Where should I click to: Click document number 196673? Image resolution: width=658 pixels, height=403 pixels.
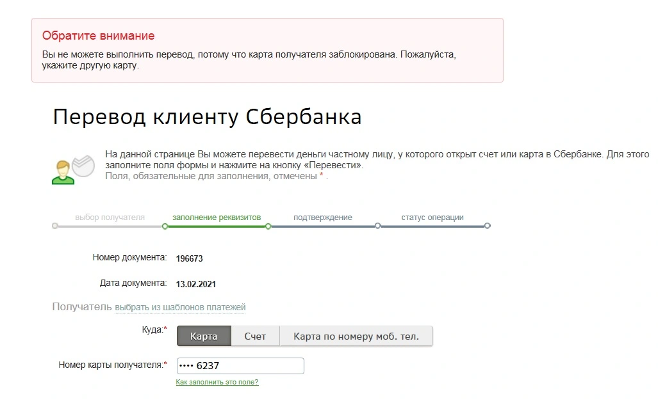[189, 258]
